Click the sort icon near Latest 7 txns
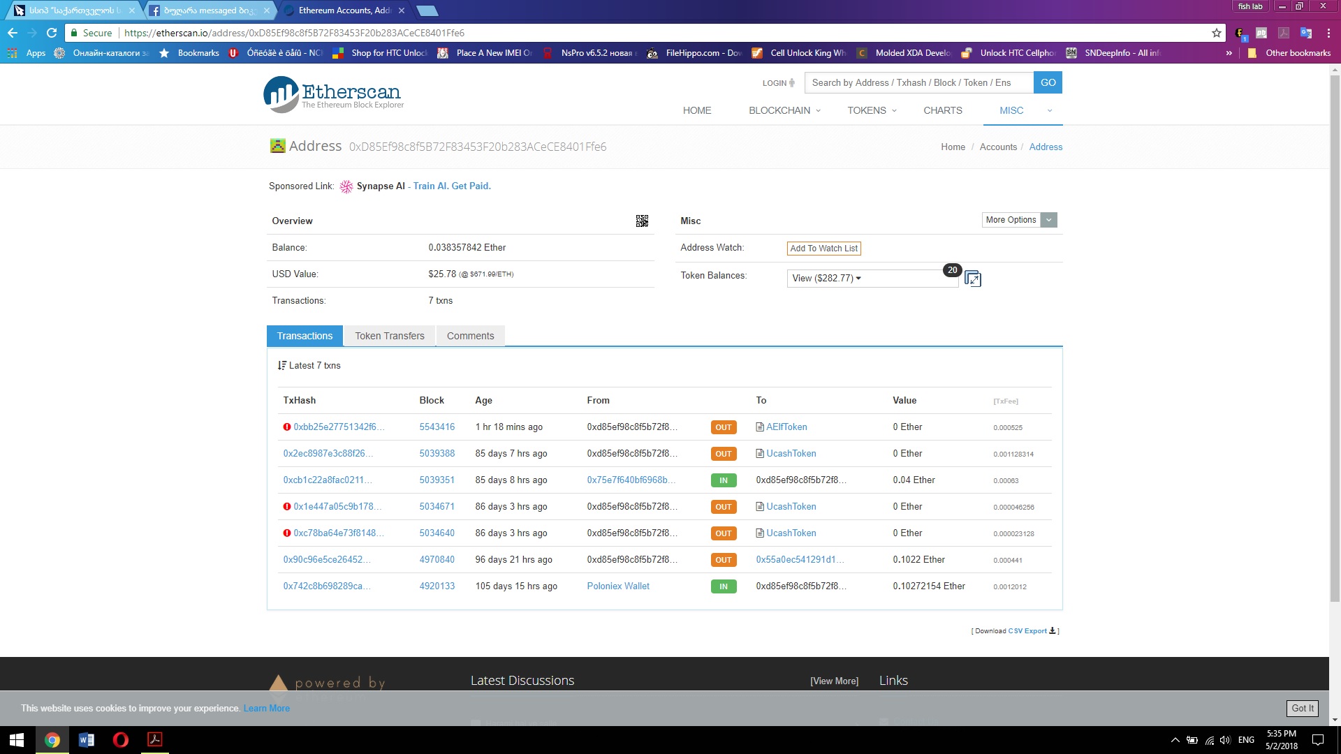Viewport: 1341px width, 754px height. 281,366
